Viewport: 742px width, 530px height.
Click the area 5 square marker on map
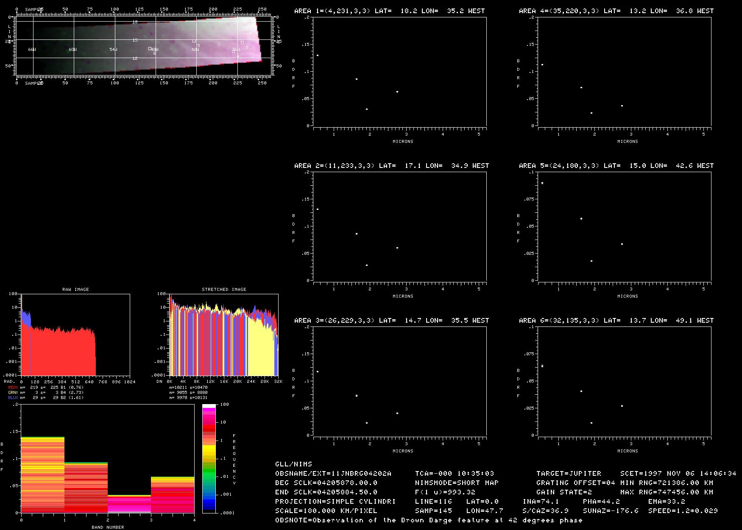[x=194, y=41]
